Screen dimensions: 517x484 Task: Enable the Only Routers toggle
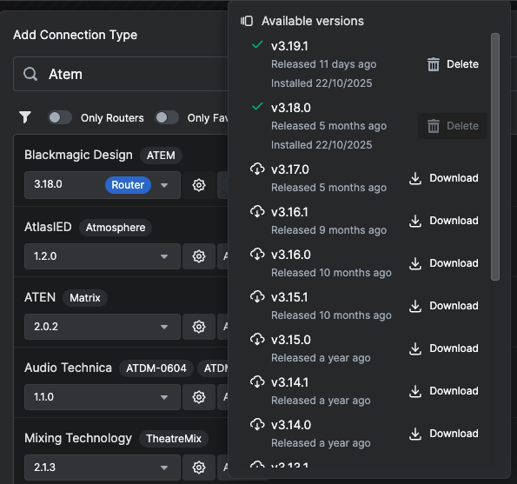pos(60,117)
